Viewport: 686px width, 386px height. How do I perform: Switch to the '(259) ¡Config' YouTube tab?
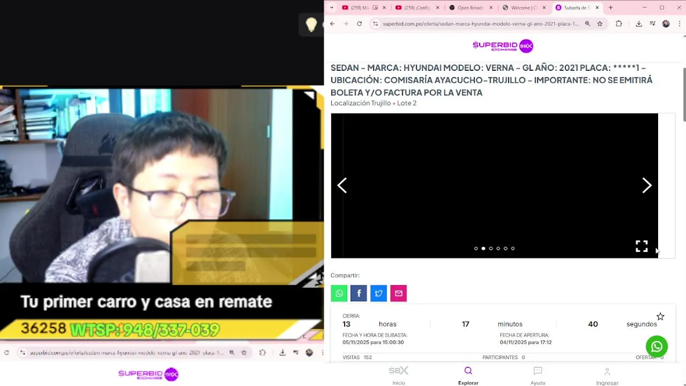click(x=417, y=8)
